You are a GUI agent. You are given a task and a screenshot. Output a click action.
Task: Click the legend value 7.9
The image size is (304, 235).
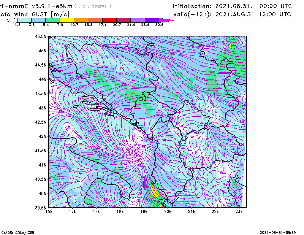pos(60,25)
